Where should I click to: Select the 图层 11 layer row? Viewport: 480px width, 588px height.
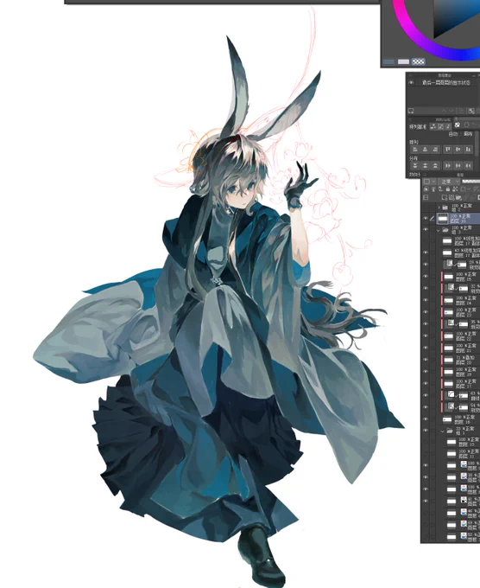tap(463, 454)
